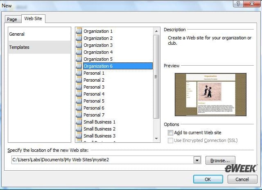Screen dimensions: 262x190
Task: Click the icon beside Organization 6
Action: click(79, 66)
